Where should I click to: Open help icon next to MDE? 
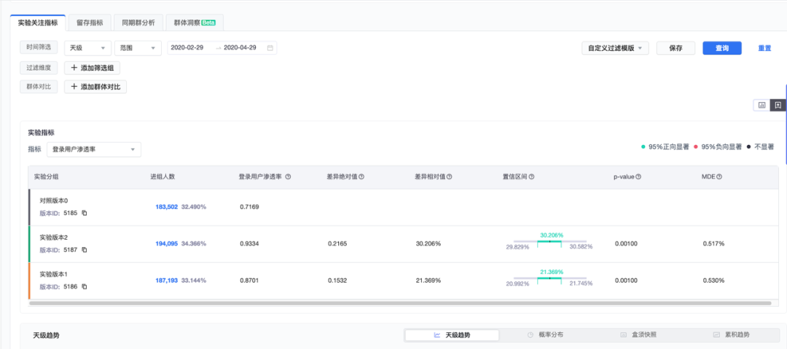pos(719,177)
